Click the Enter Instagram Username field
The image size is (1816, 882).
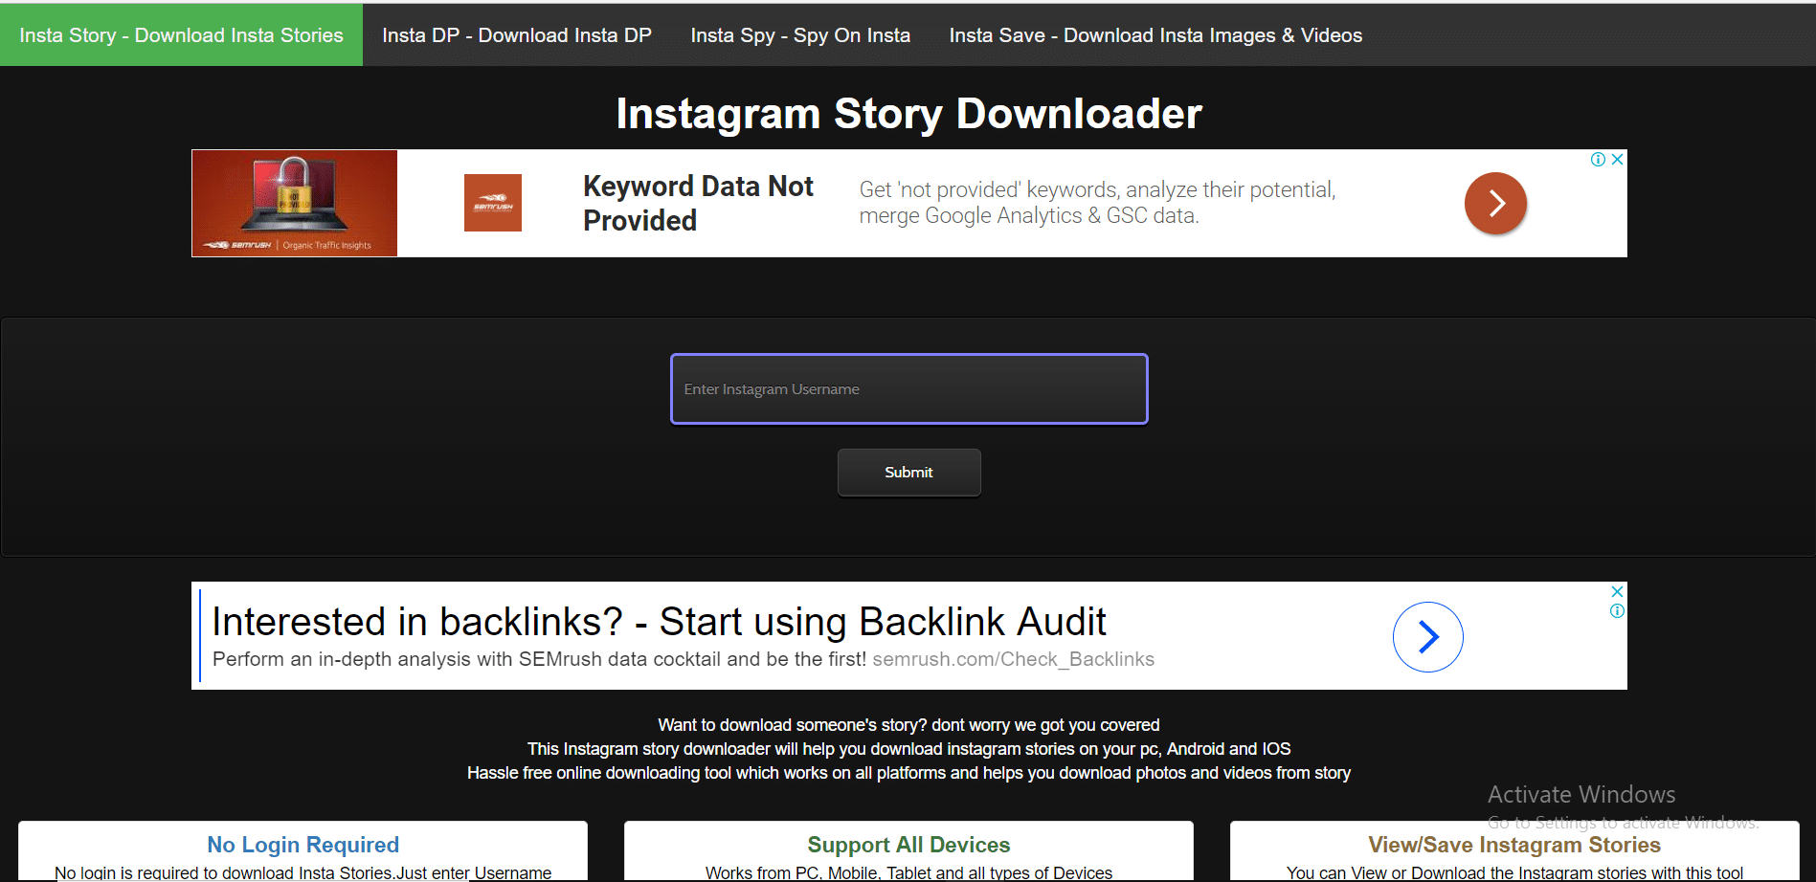click(908, 389)
